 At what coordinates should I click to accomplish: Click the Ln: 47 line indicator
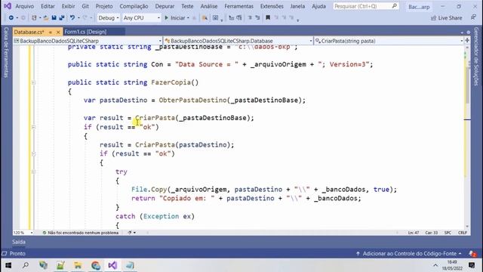[414, 233]
